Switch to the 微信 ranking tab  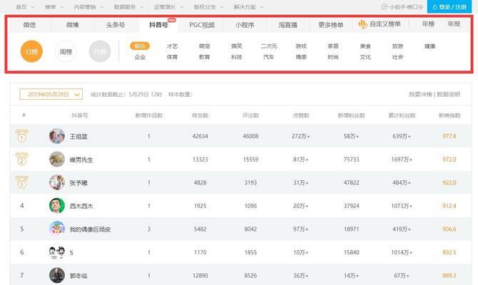[29, 25]
